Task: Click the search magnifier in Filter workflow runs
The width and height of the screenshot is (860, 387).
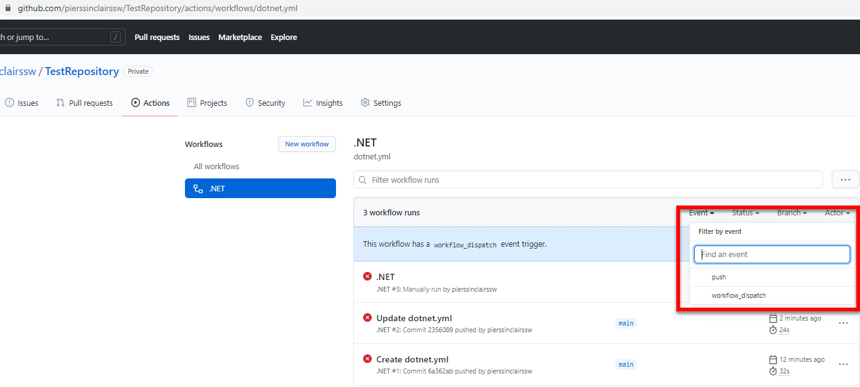Action: [363, 180]
